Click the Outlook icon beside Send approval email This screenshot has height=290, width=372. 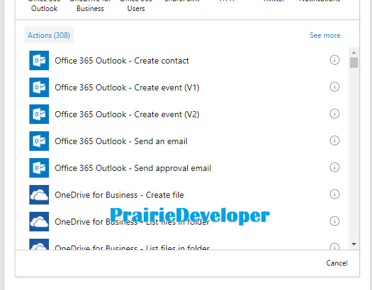click(39, 168)
